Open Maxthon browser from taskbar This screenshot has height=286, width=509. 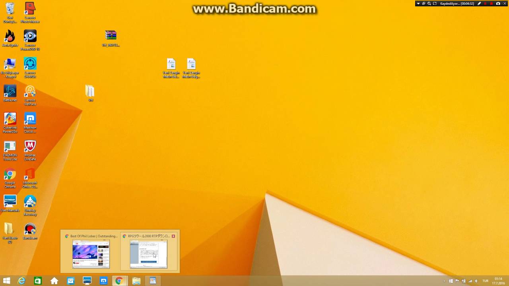tap(103, 281)
